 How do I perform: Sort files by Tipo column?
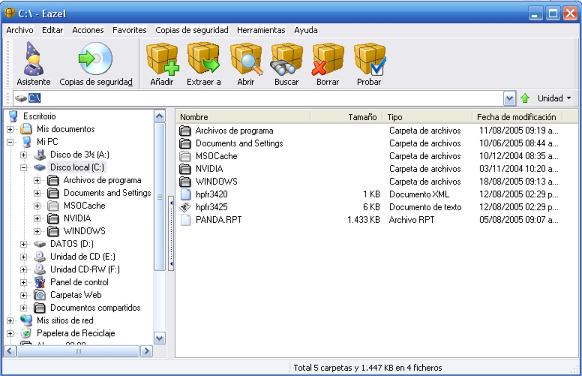[427, 117]
